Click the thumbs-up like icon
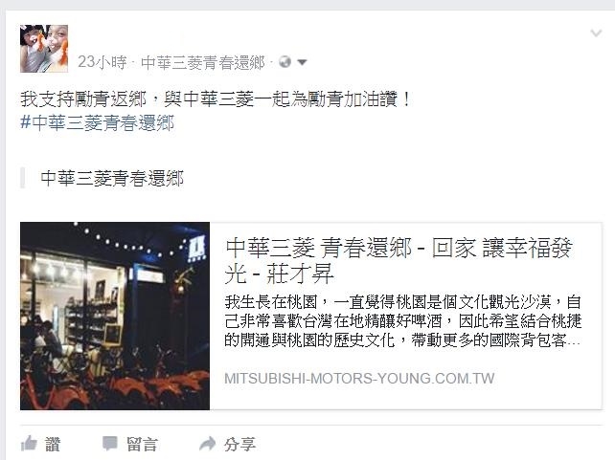The image size is (615, 460). tap(29, 444)
